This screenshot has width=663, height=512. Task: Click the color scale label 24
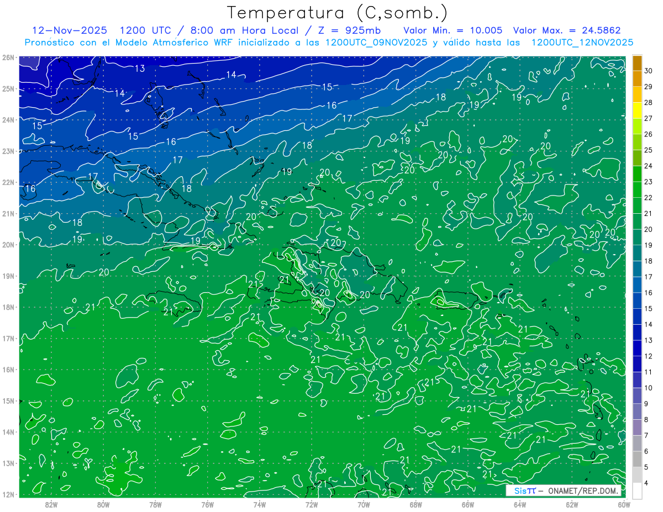click(x=649, y=166)
